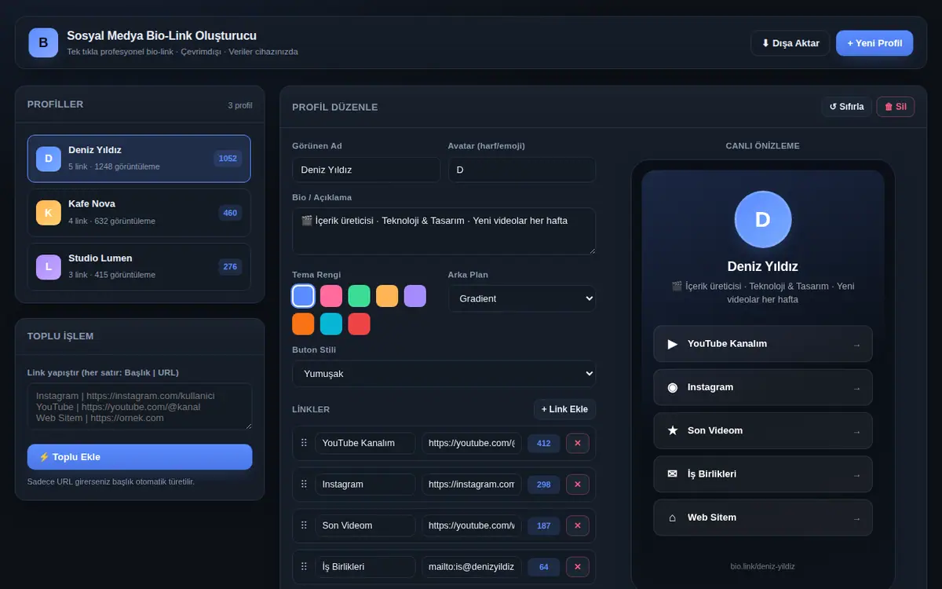Click Deniz Yıldız avatar in profile list
Screen dimensions: 942x589
[49, 159]
